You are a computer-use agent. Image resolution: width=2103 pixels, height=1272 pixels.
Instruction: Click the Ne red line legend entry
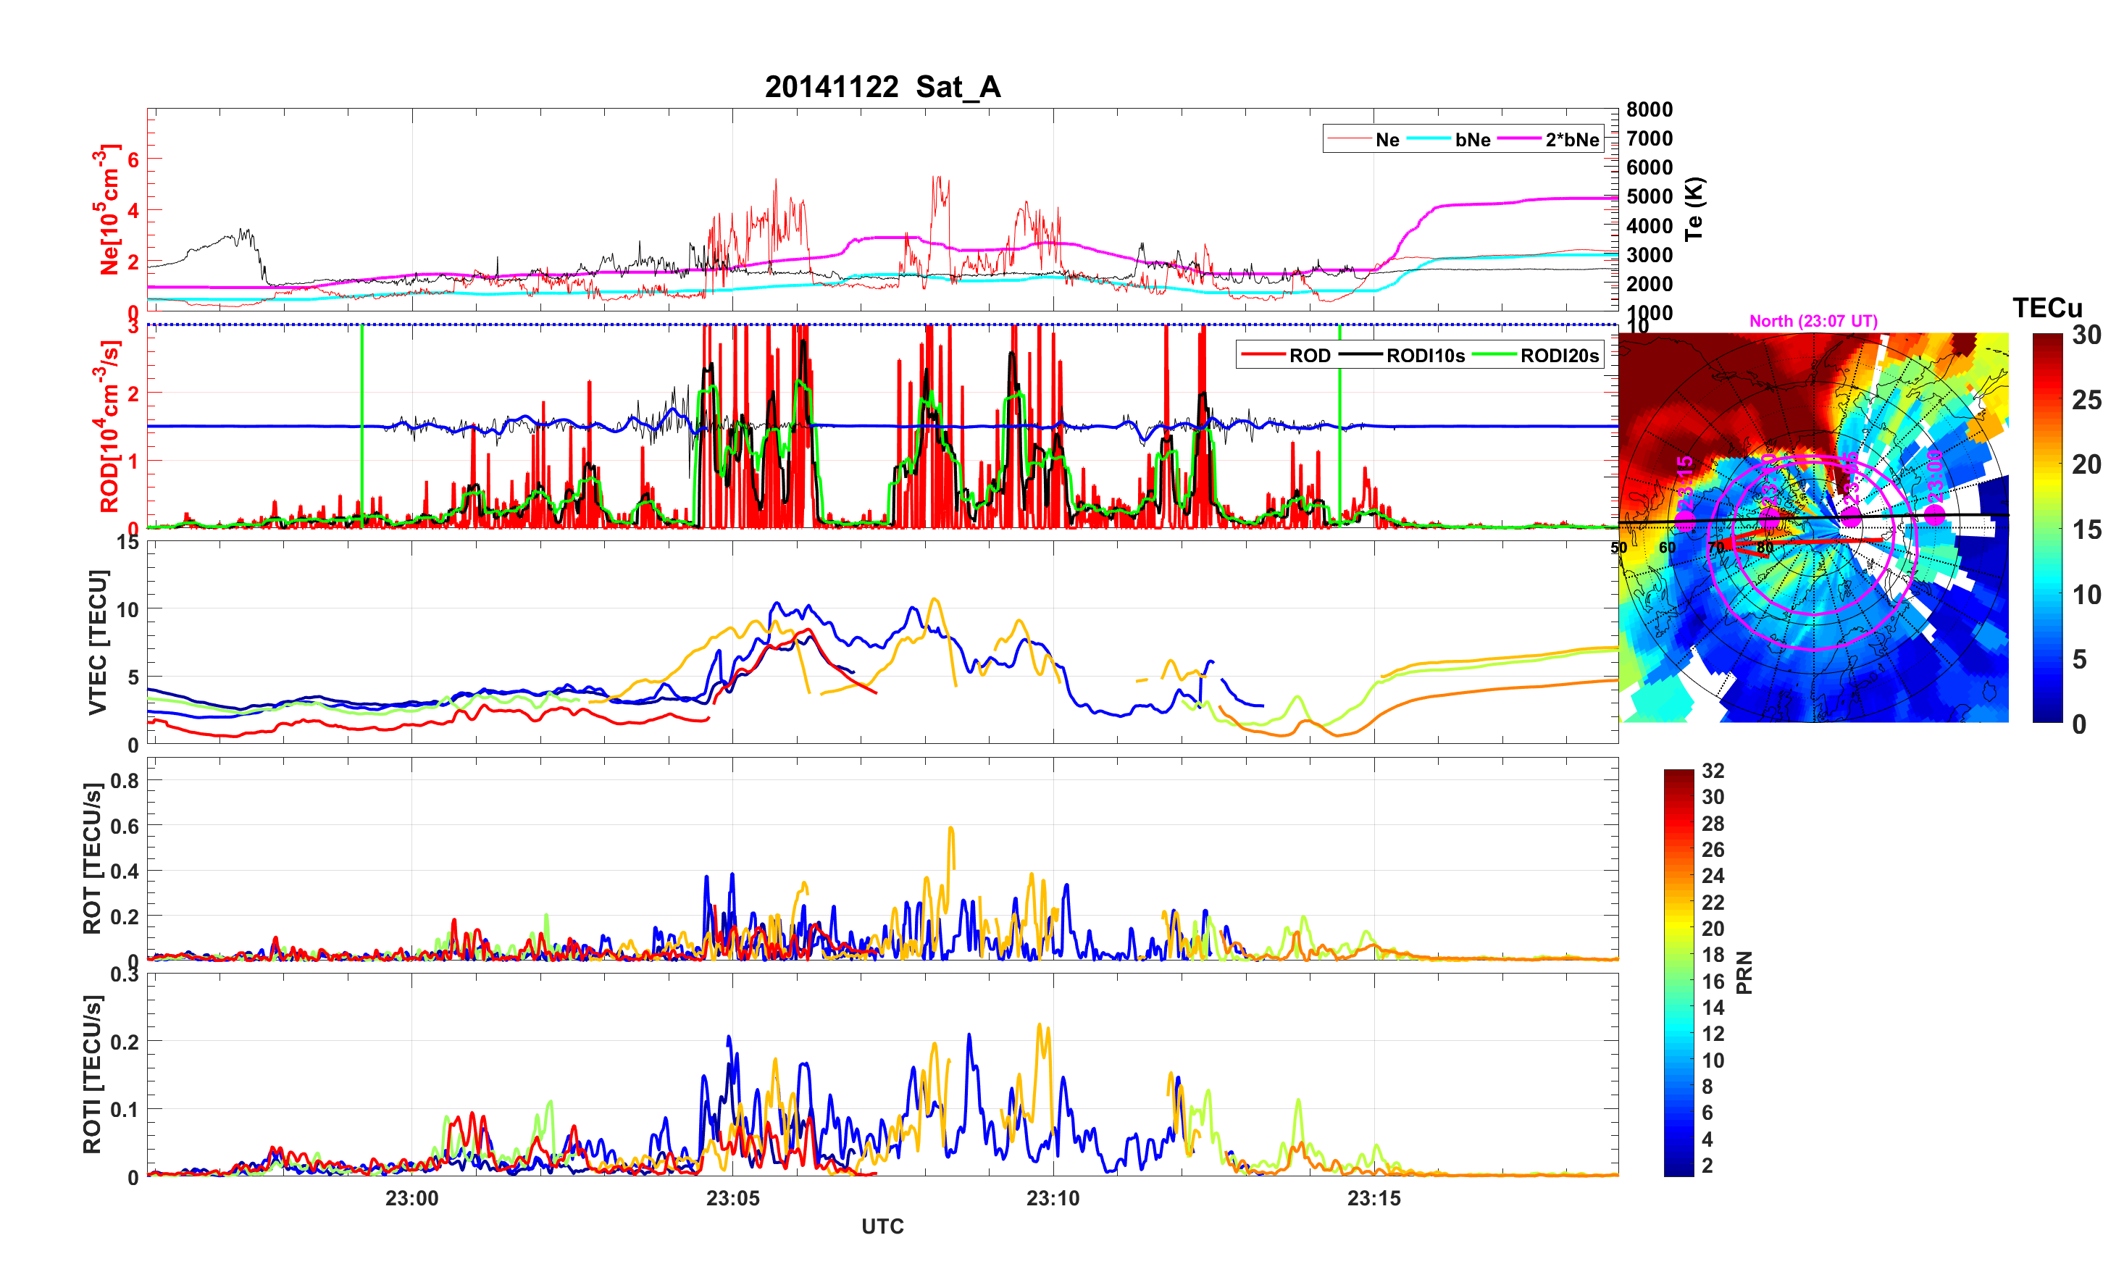1387,140
